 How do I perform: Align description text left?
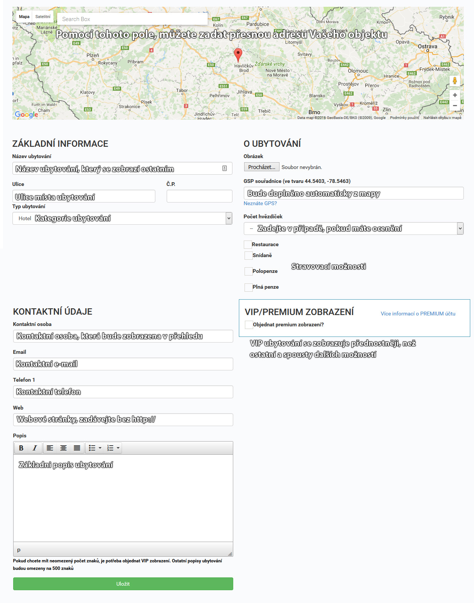click(x=50, y=448)
